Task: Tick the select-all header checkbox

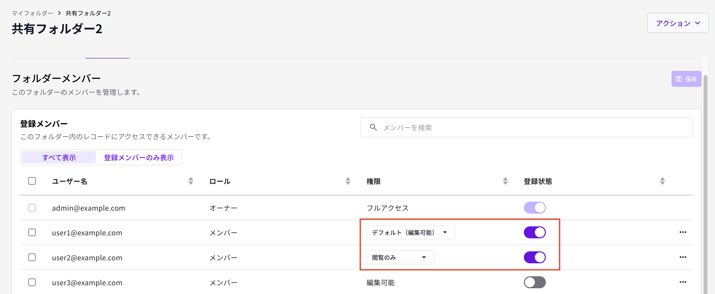Action: [x=32, y=181]
